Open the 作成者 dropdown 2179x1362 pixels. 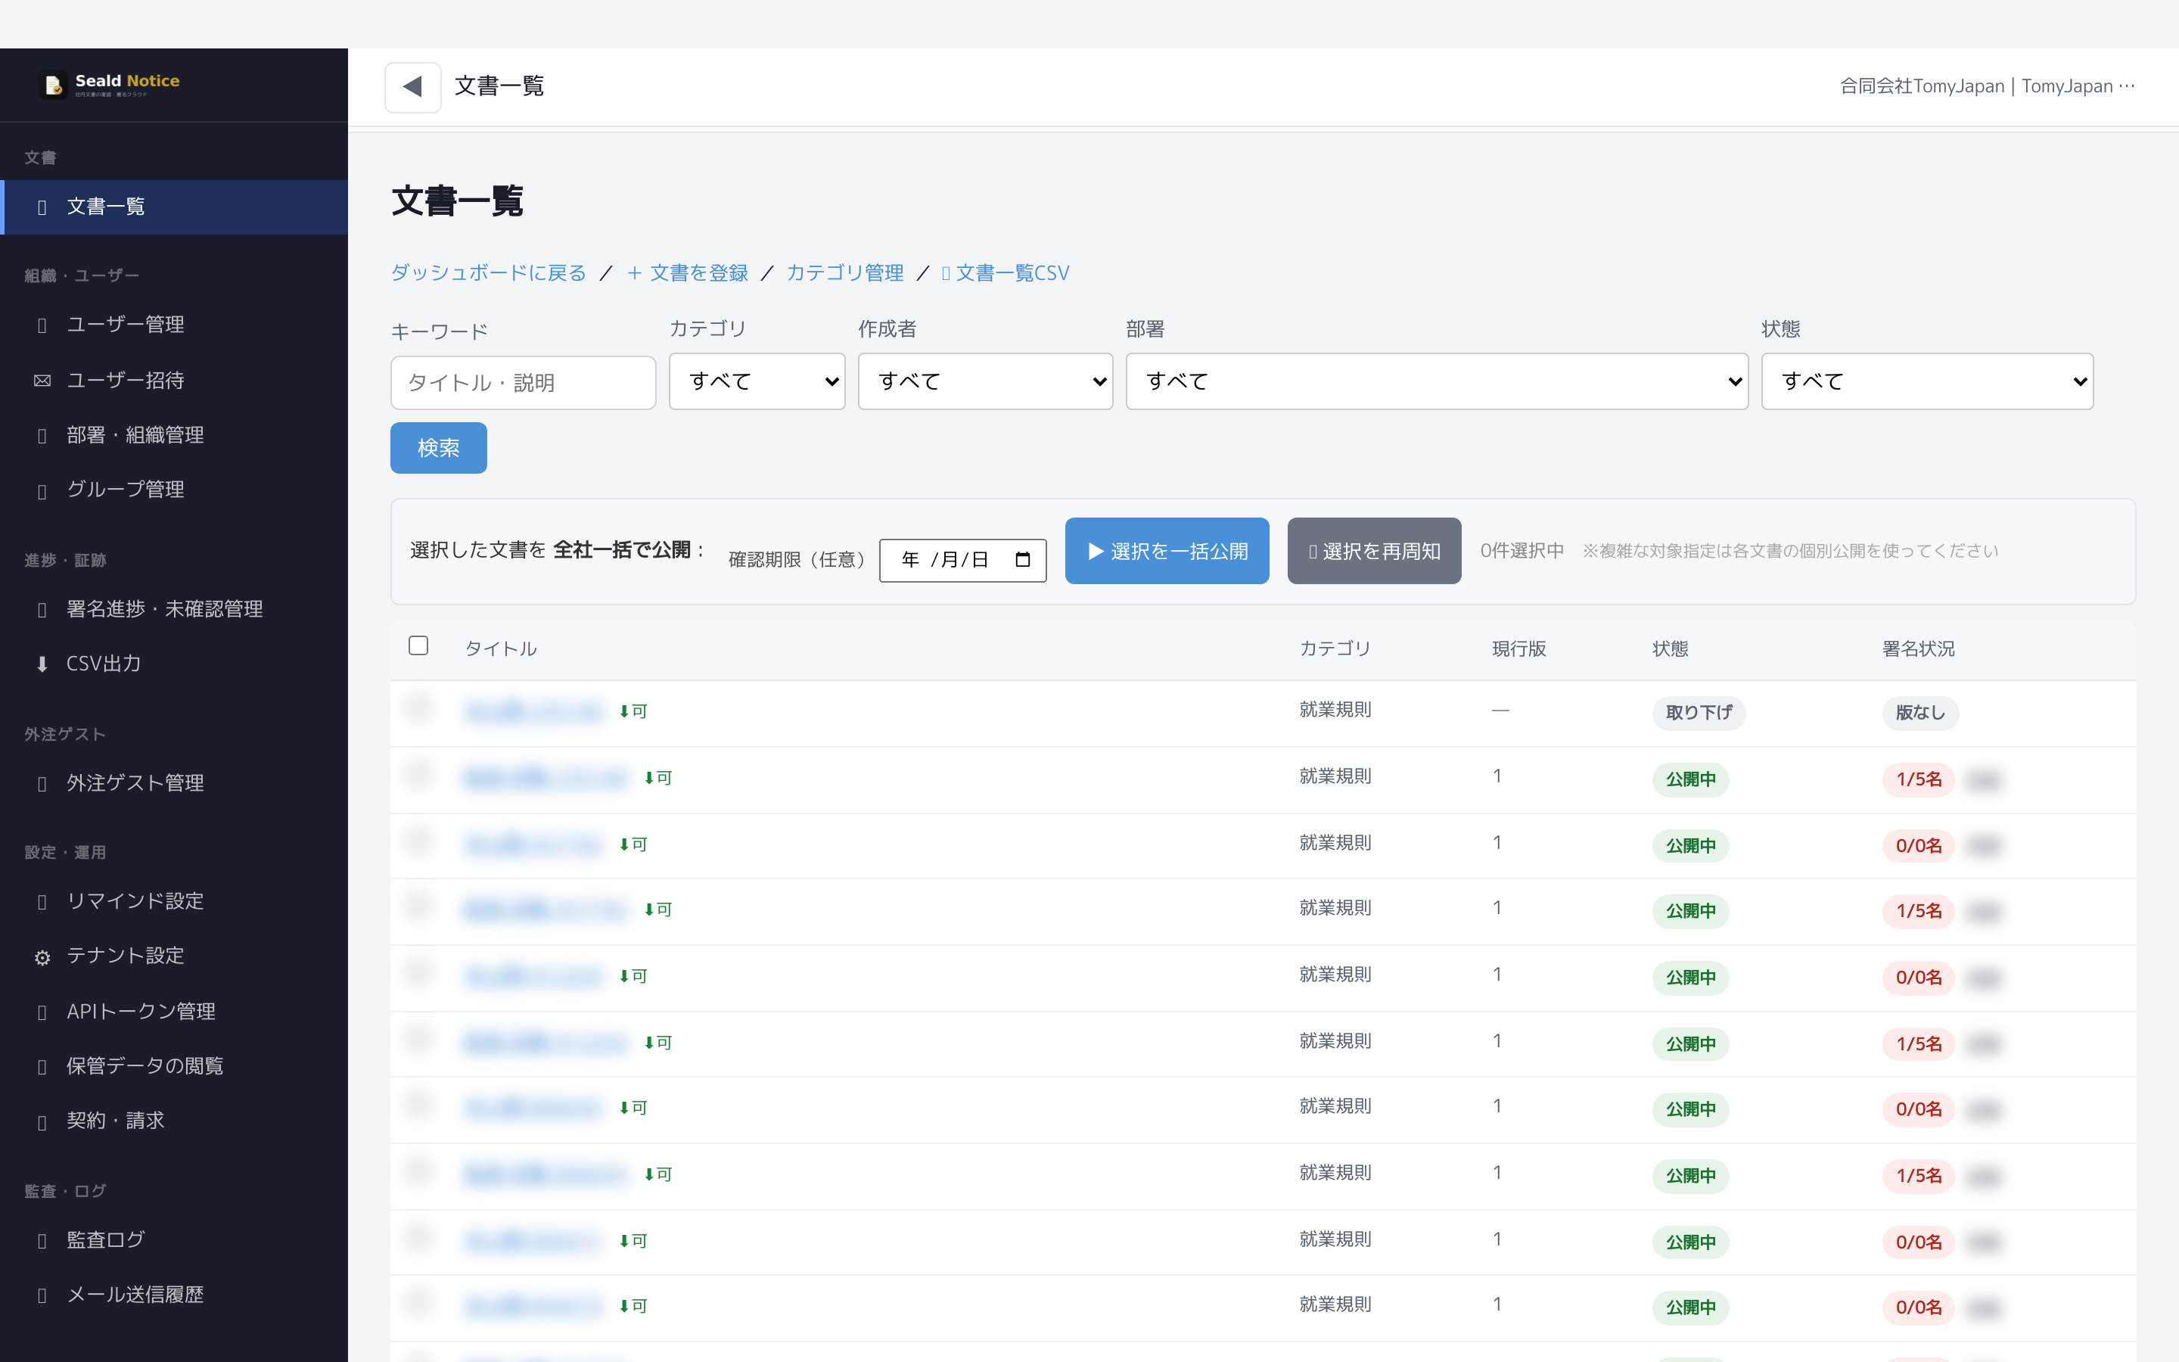pyautogui.click(x=985, y=381)
